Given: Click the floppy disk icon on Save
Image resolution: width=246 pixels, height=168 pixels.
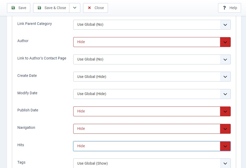Looking at the screenshot, I should tap(13, 8).
